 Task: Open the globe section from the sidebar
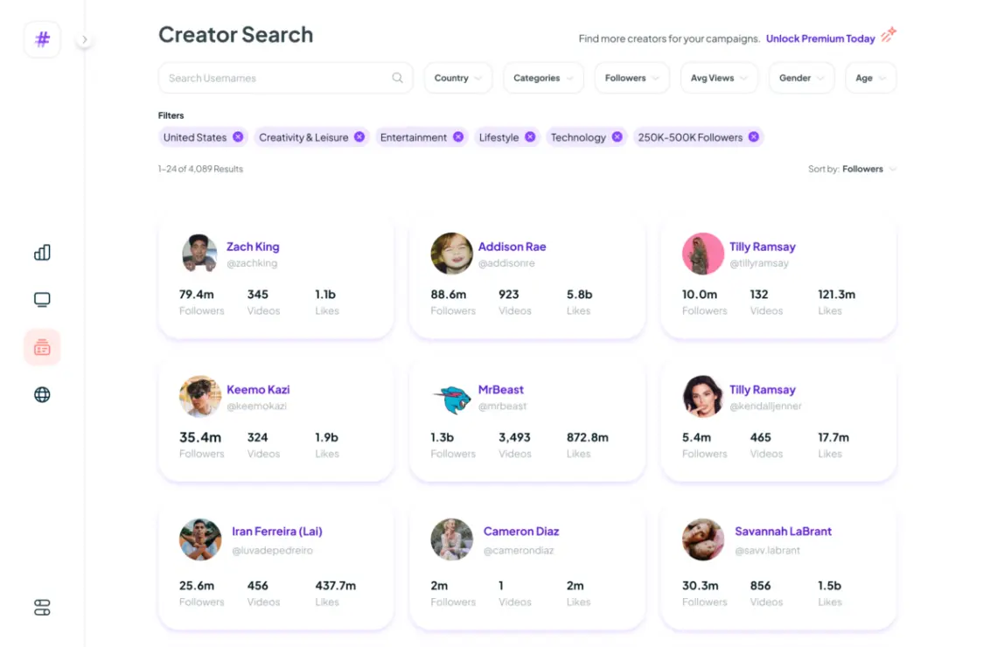(41, 393)
